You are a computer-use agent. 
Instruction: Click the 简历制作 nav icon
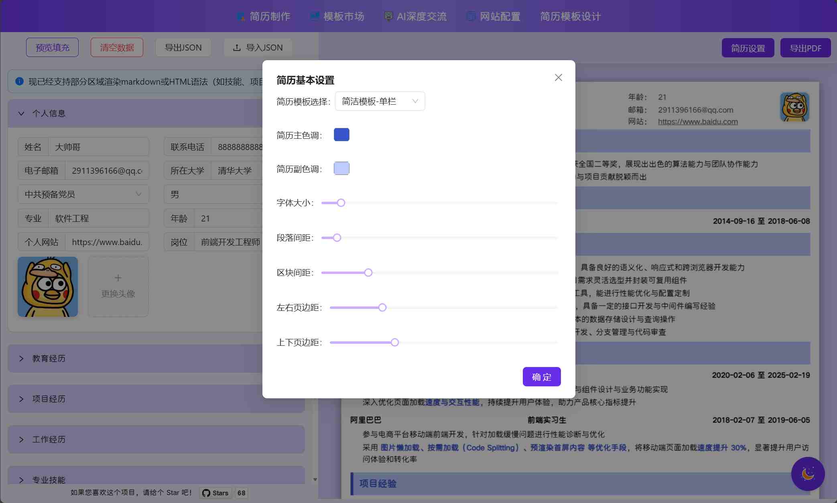click(x=240, y=16)
